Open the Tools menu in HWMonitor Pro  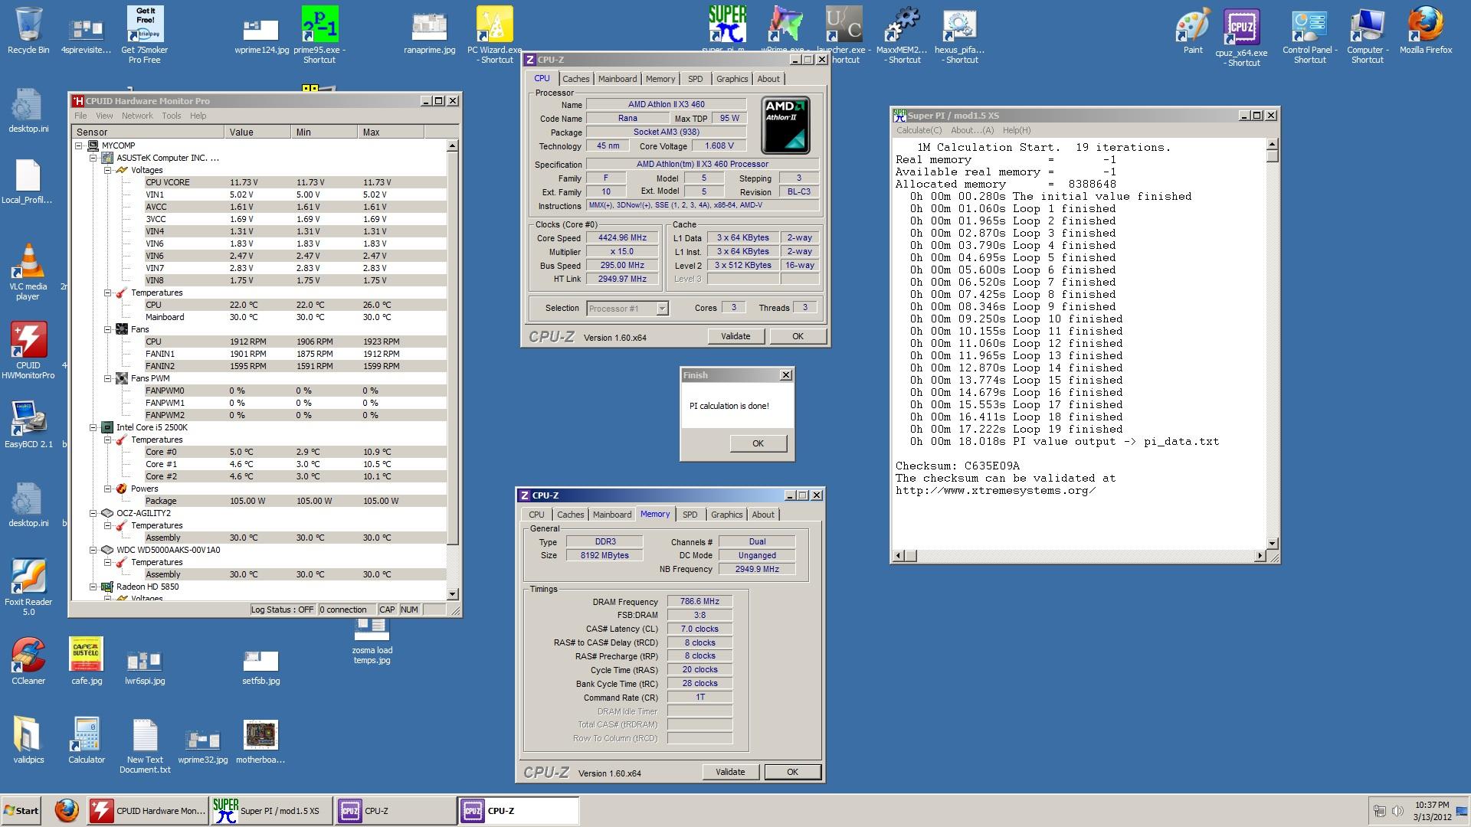coord(172,116)
